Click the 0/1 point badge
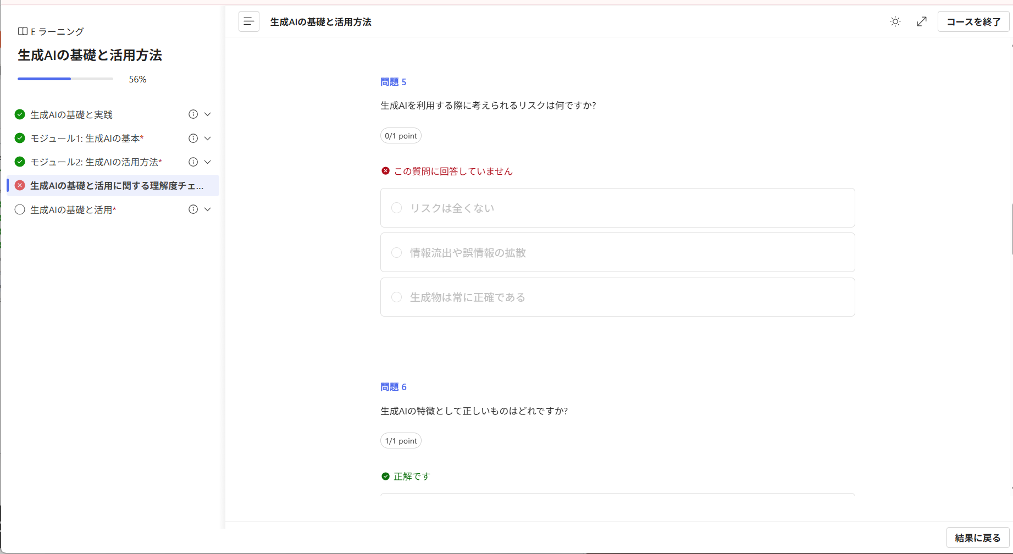This screenshot has height=554, width=1013. coord(401,136)
